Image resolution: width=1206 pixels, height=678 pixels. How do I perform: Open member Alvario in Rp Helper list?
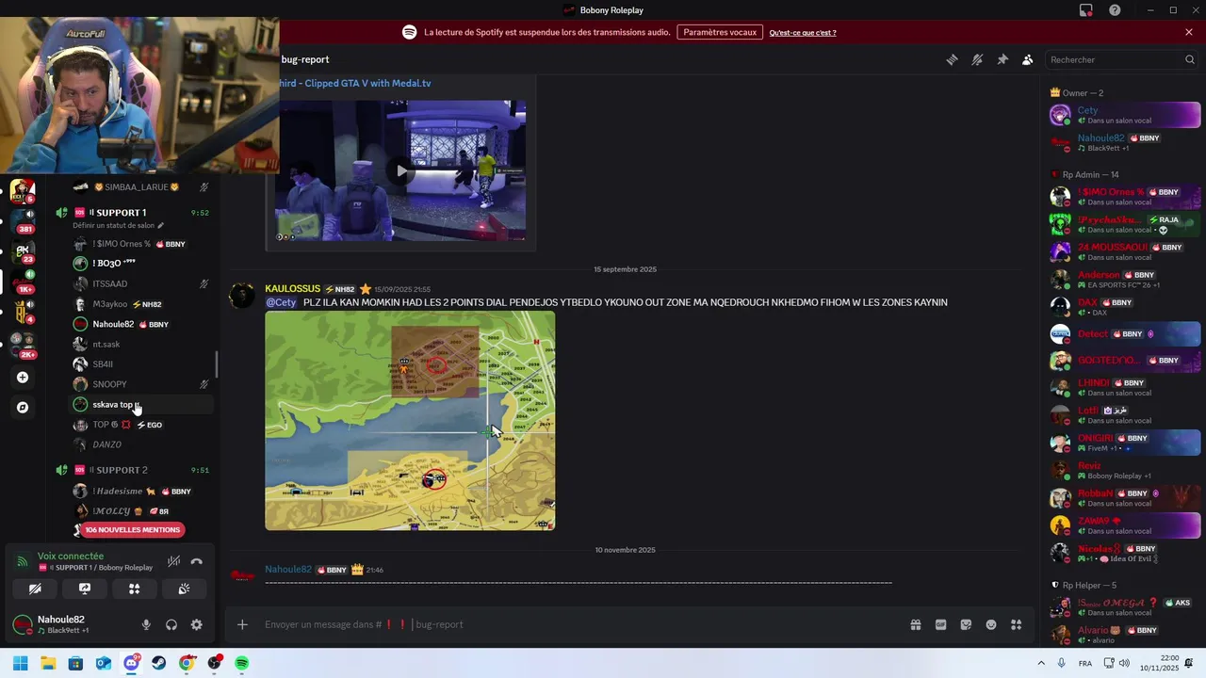pyautogui.click(x=1125, y=635)
